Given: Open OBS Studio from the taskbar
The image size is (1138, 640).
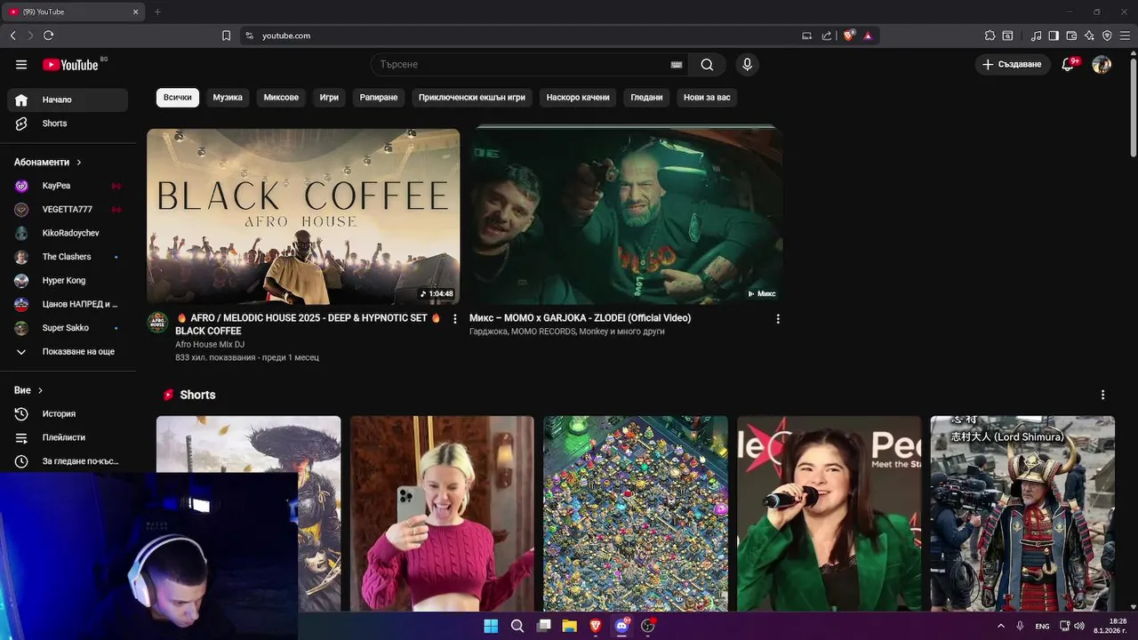Looking at the screenshot, I should pos(648,626).
